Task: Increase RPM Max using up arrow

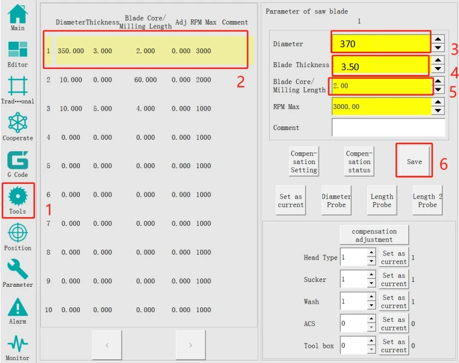Action: (x=438, y=102)
